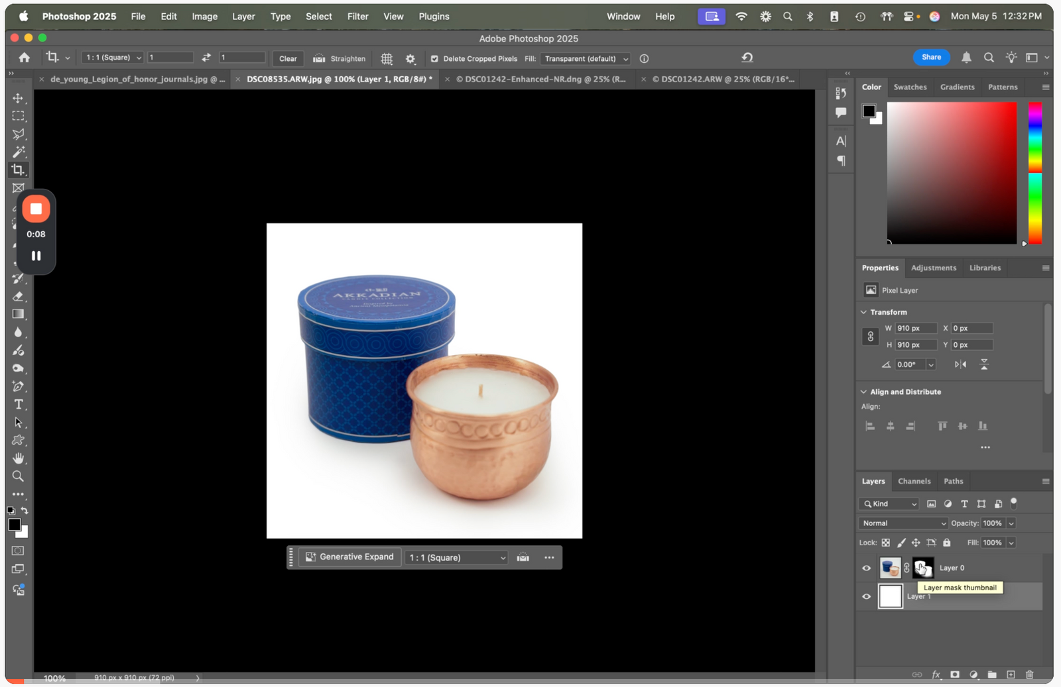Open the crop overlay grid options

pos(387,58)
